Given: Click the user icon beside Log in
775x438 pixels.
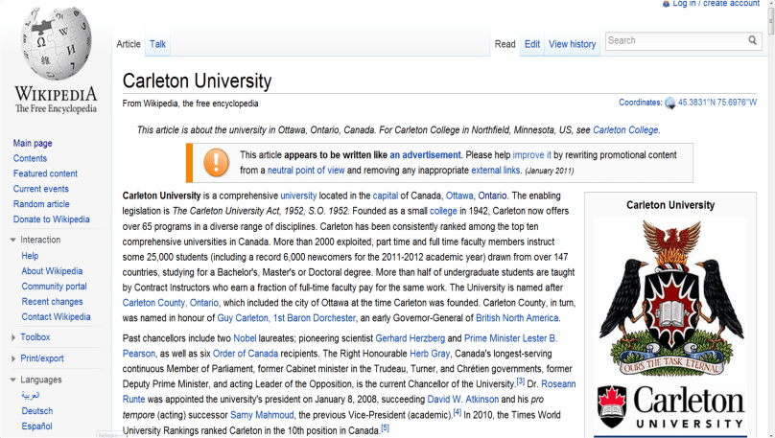Looking at the screenshot, I should 666,3.
